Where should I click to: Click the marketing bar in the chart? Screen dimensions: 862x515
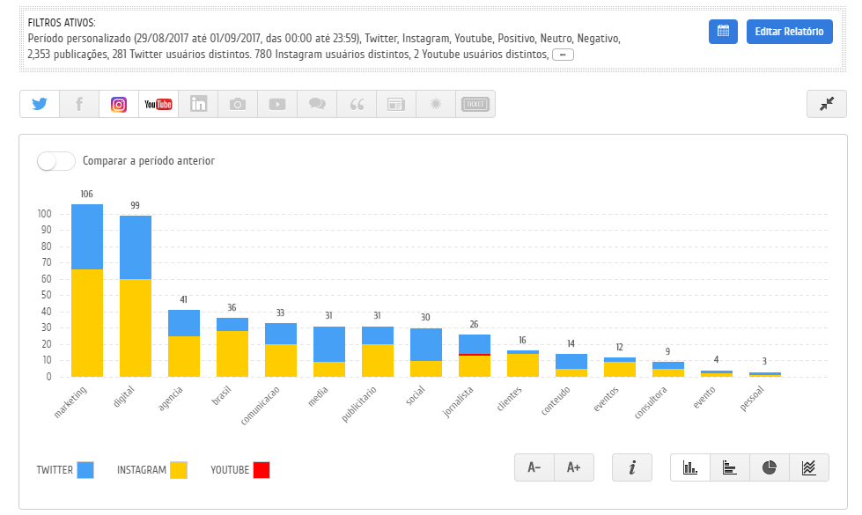pyautogui.click(x=87, y=291)
